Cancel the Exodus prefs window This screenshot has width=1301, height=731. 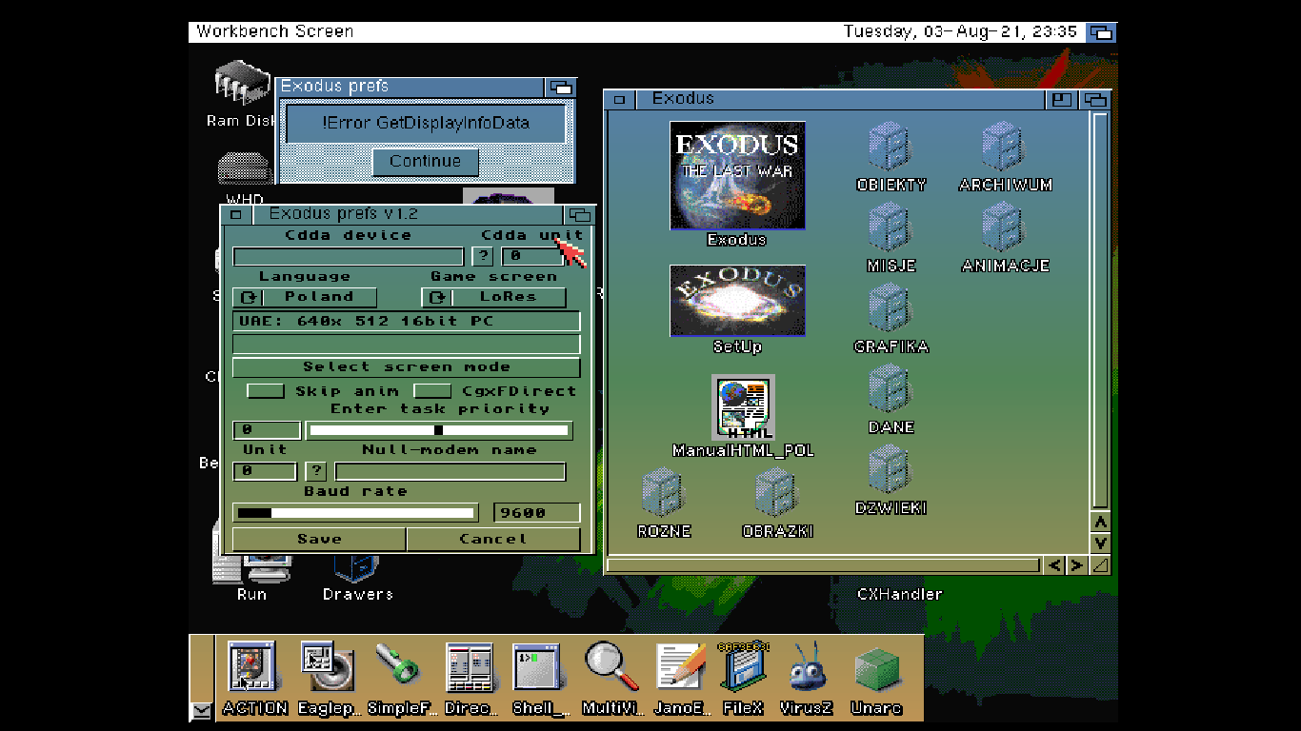point(493,540)
